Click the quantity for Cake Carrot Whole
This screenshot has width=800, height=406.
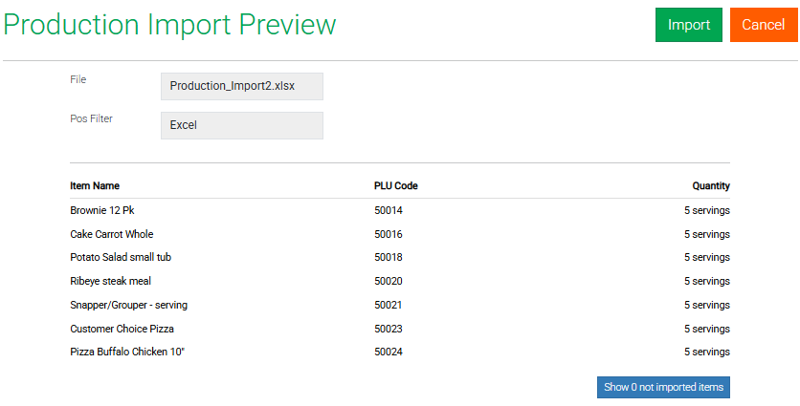(x=706, y=234)
